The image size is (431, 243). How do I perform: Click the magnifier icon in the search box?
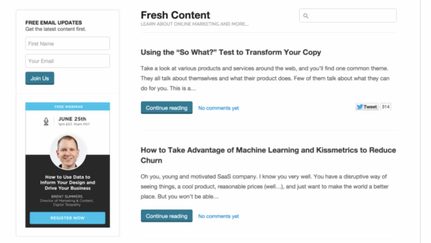coord(306,16)
